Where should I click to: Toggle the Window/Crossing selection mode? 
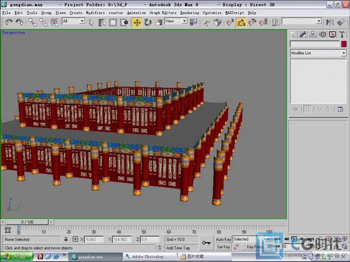tap(124, 23)
